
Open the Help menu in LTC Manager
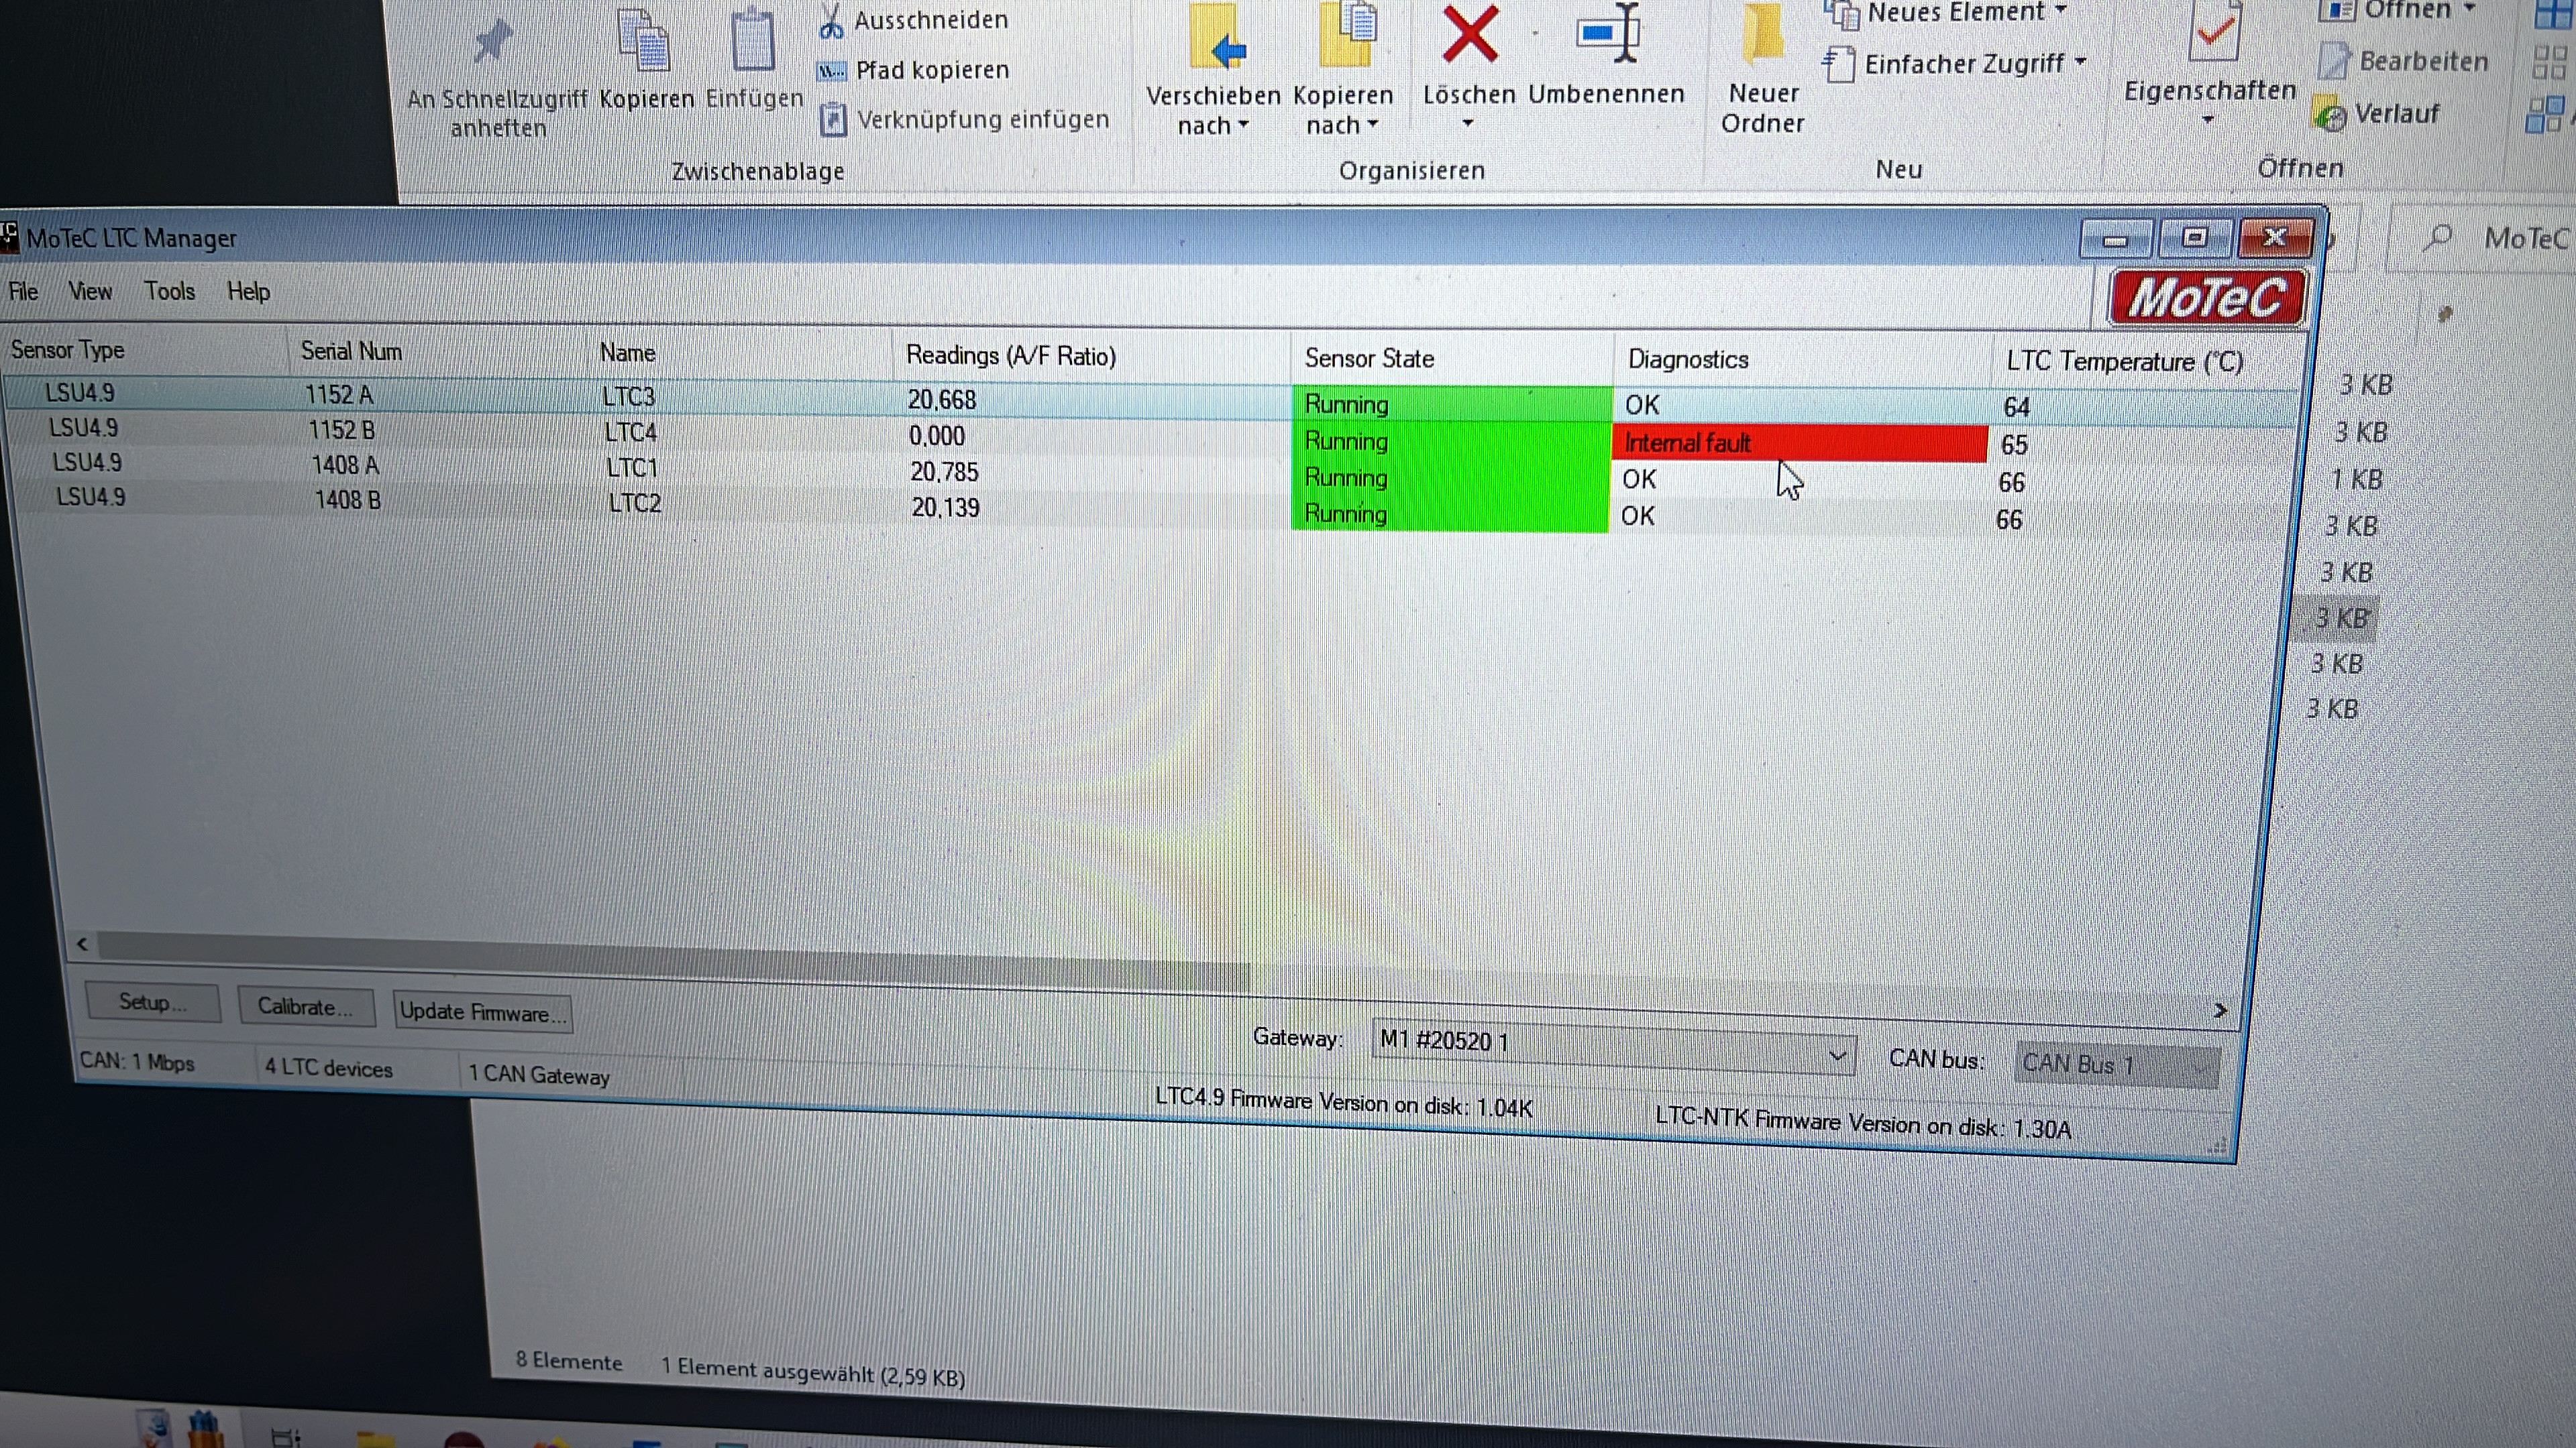(248, 291)
